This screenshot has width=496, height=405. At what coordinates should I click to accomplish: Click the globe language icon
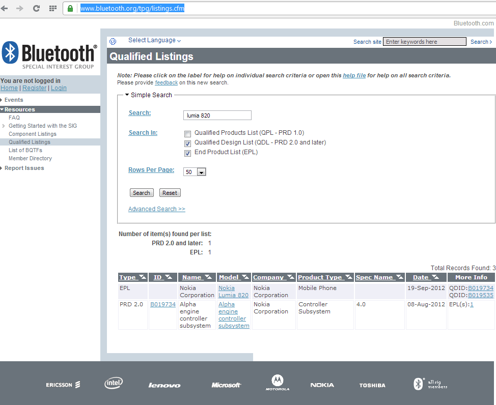113,41
